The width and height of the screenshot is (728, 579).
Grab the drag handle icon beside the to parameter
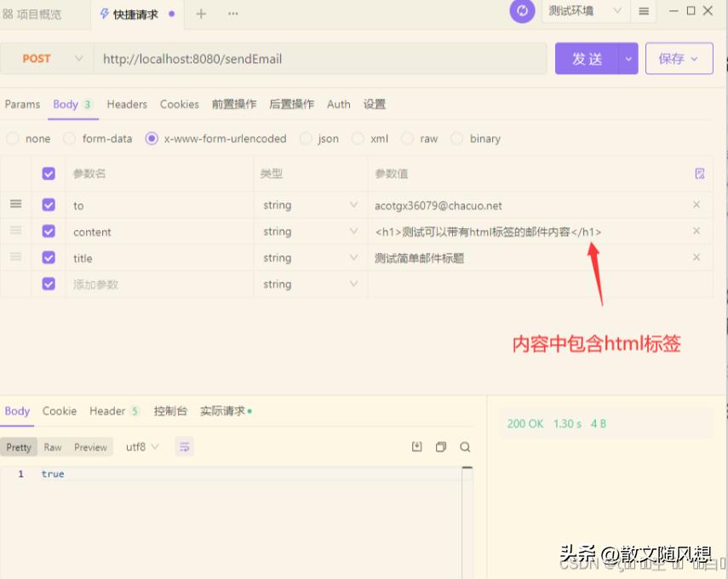[x=14, y=204]
